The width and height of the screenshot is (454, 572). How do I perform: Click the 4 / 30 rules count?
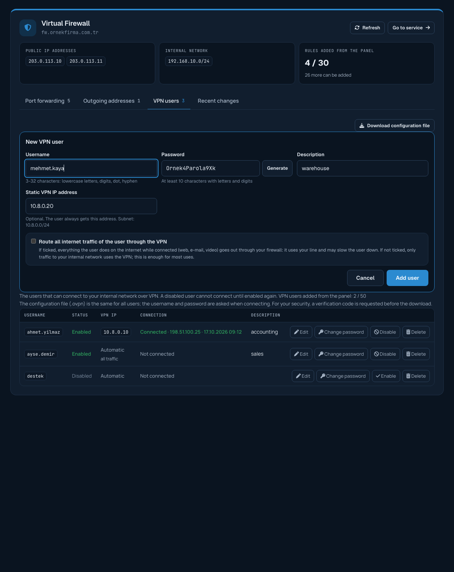[x=317, y=63]
